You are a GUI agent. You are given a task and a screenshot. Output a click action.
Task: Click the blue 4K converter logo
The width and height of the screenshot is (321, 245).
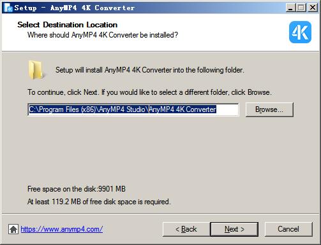[x=300, y=32]
